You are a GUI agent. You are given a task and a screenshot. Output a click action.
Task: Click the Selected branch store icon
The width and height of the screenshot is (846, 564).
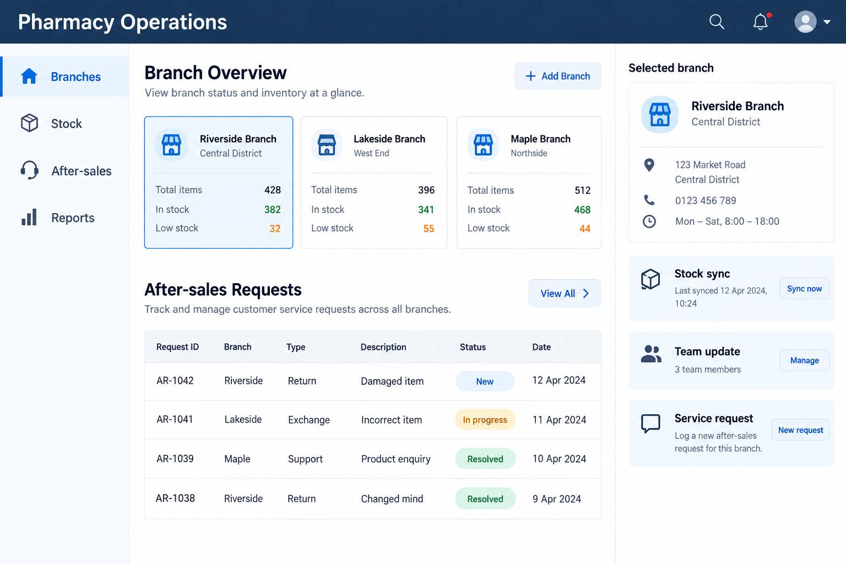point(660,115)
